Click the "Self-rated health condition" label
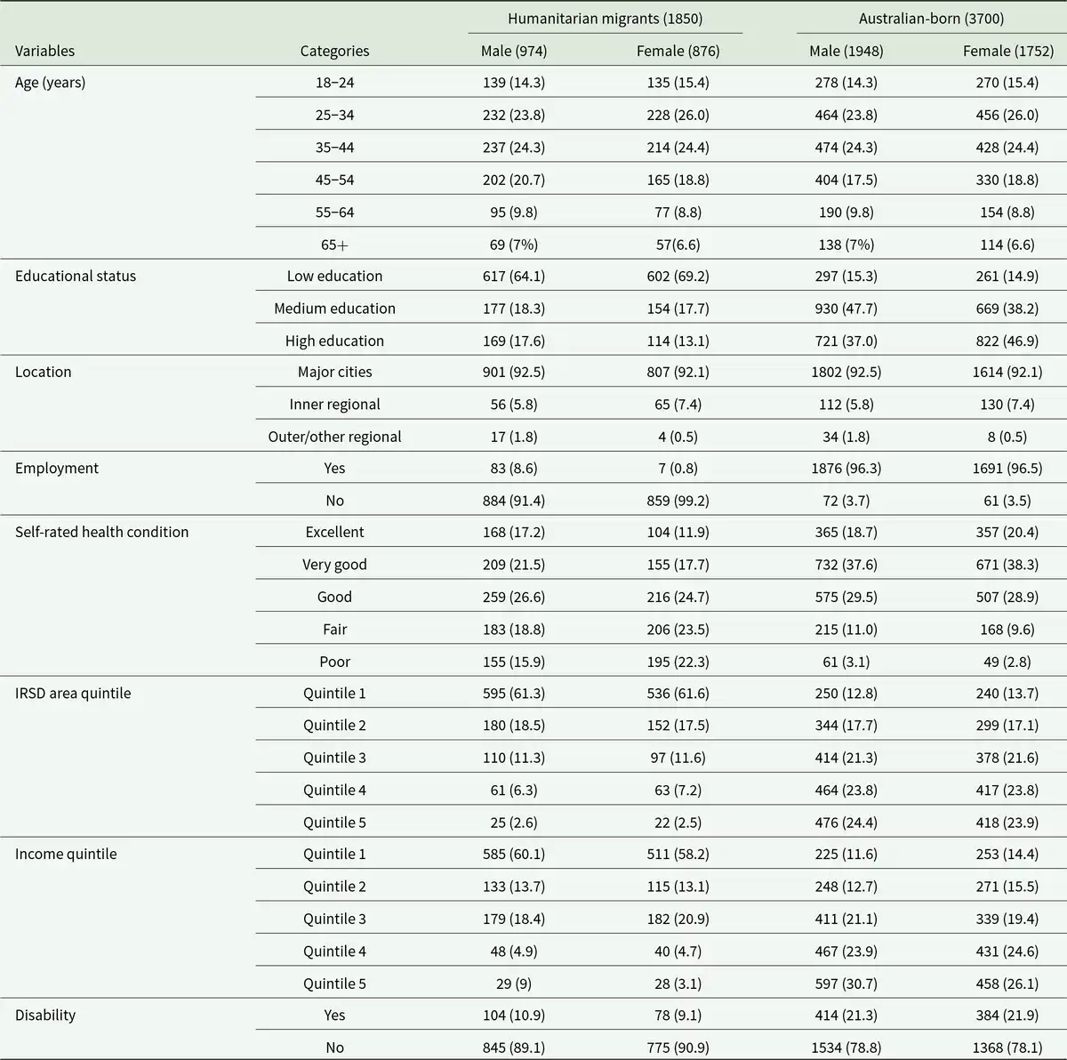The width and height of the screenshot is (1067, 1060). 102,533
